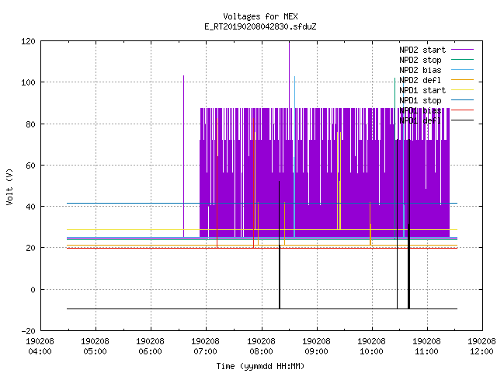Click the x-axis tick label 190208 04:00
The width and height of the screenshot is (497, 373).
[x=40, y=347]
